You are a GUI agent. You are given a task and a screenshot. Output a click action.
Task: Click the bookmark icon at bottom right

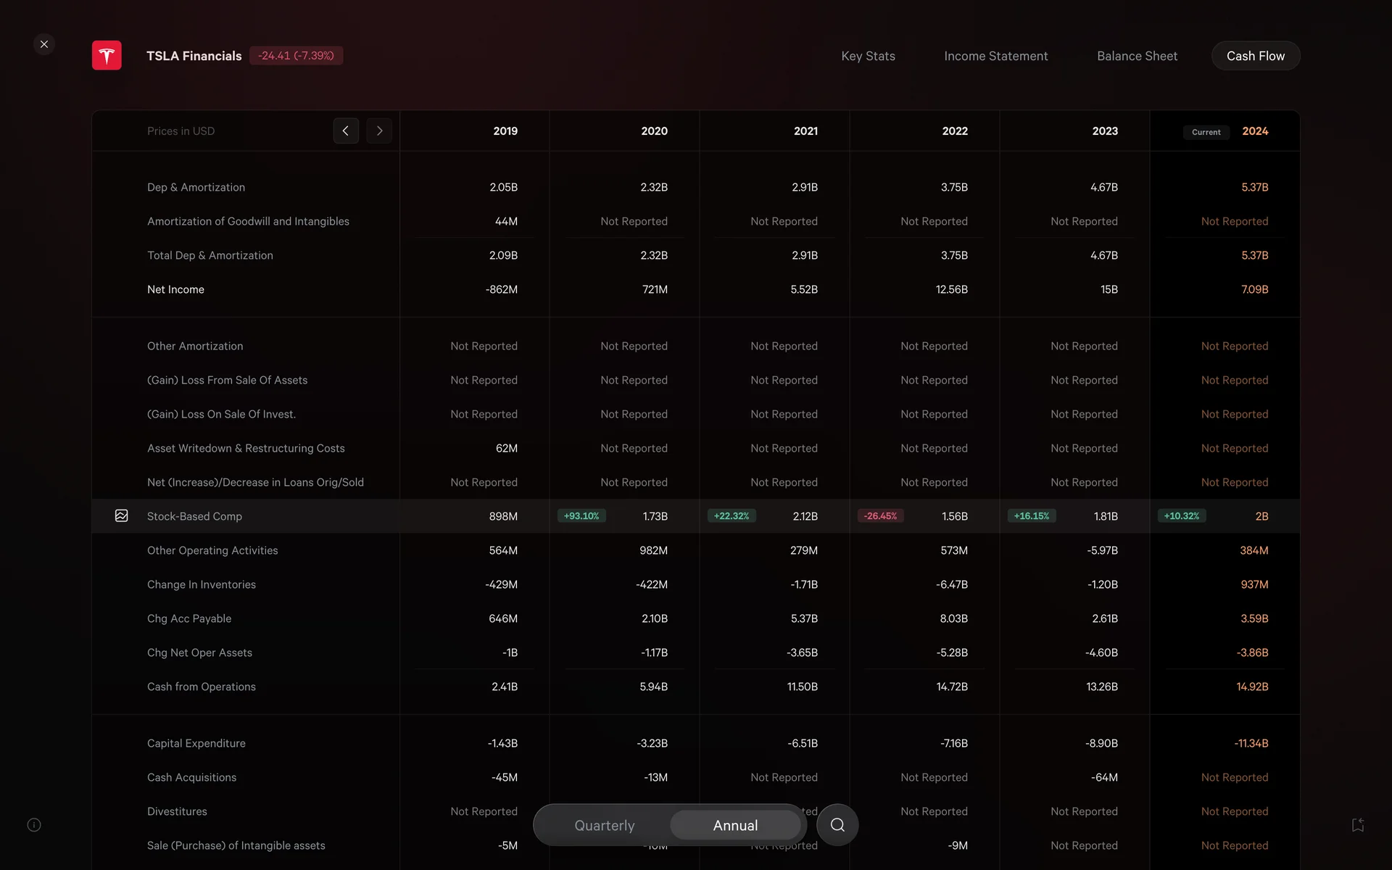1358,825
